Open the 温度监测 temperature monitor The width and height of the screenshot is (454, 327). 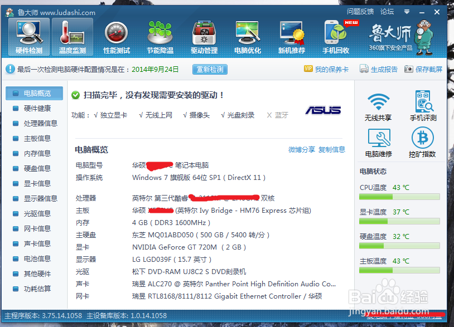(x=73, y=37)
